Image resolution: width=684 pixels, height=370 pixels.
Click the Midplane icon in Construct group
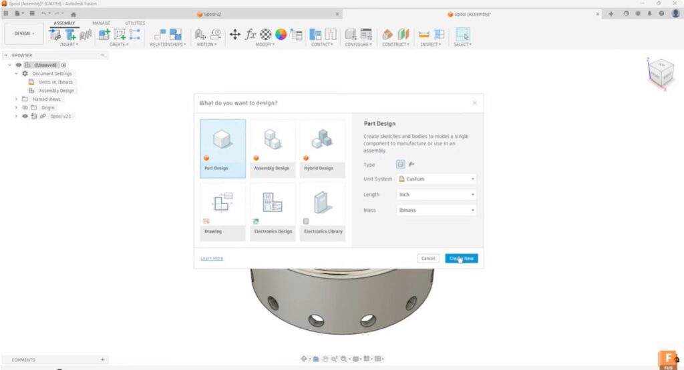(403, 35)
